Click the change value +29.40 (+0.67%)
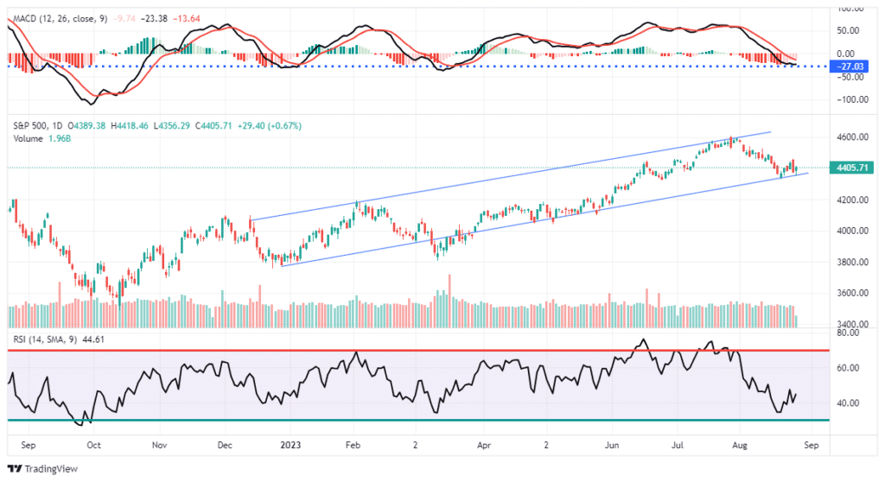885x482 pixels. pyautogui.click(x=269, y=126)
